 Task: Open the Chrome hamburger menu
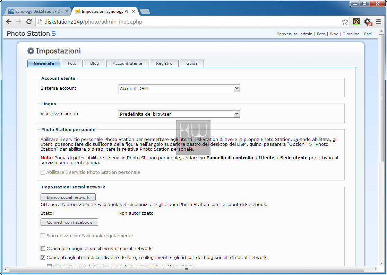[379, 22]
